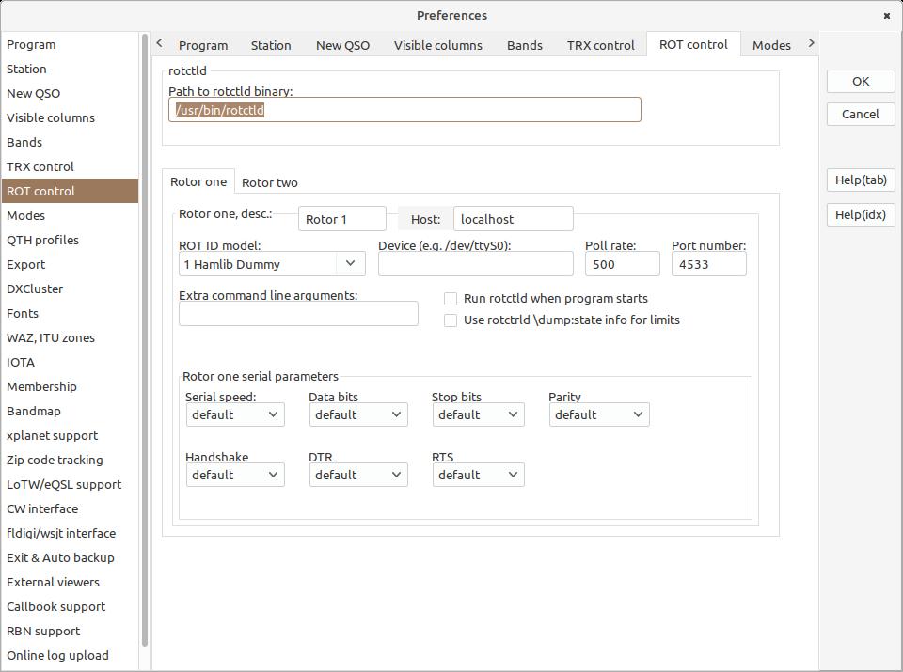Open QTH profiles in the sidebar
Viewport: 903px width, 672px height.
pyautogui.click(x=70, y=240)
